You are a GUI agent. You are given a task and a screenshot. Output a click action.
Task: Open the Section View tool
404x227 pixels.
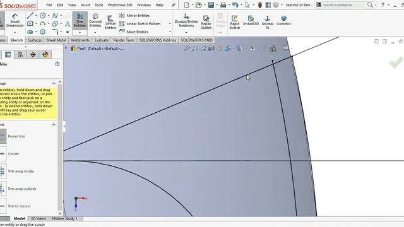point(211,48)
